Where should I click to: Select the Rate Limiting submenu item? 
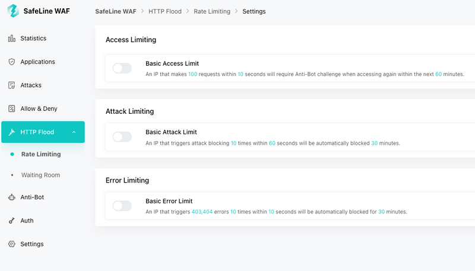(x=41, y=154)
